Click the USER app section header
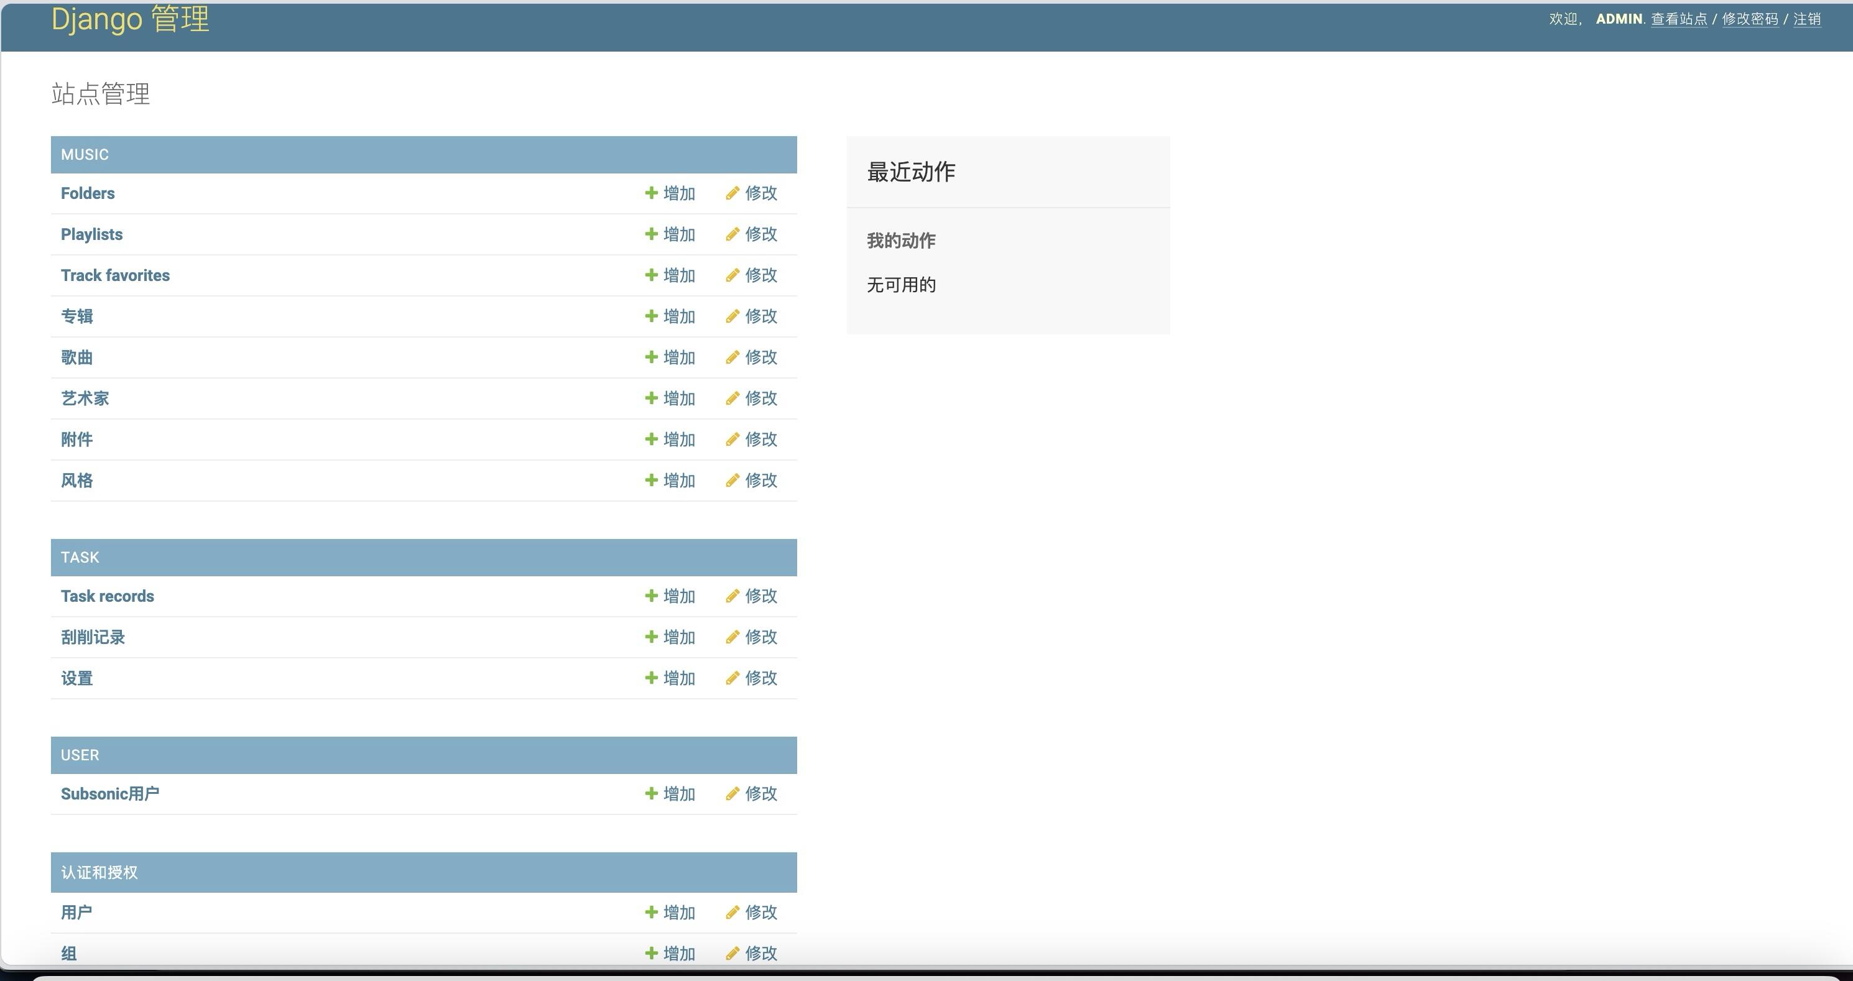 click(80, 755)
